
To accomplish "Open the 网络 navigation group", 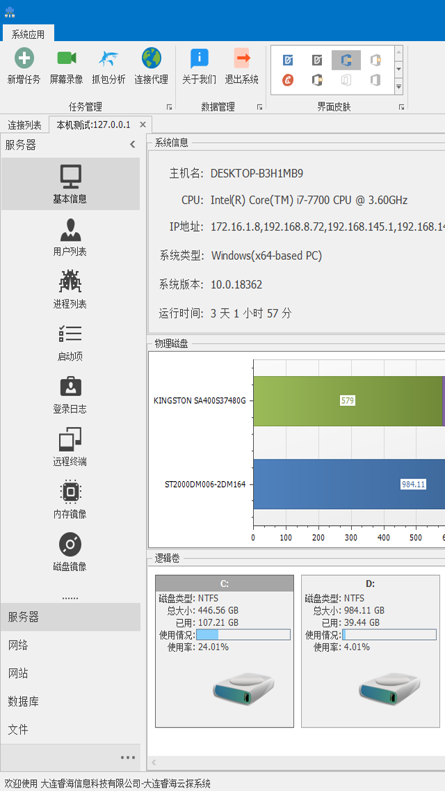I will pyautogui.click(x=18, y=645).
